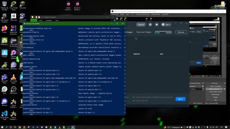The image size is (230, 129).
Task: Click 'Total size: 0 Bytes' in Docker
Action: (x=144, y=32)
